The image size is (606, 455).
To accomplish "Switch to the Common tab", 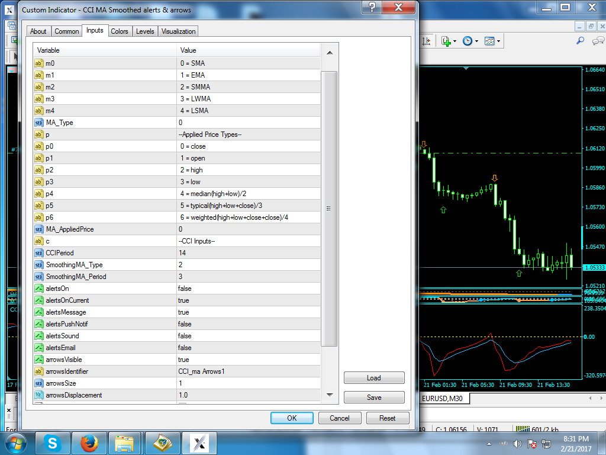I will 66,31.
